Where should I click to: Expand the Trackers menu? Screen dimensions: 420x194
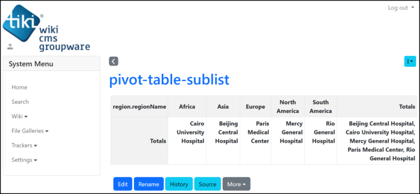24,146
